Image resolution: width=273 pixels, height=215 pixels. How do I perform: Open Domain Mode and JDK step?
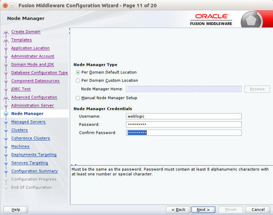tap(33, 64)
